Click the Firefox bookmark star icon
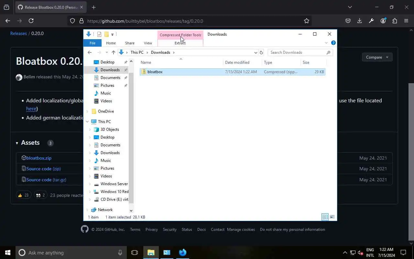This screenshot has width=414, height=259. pyautogui.click(x=306, y=21)
